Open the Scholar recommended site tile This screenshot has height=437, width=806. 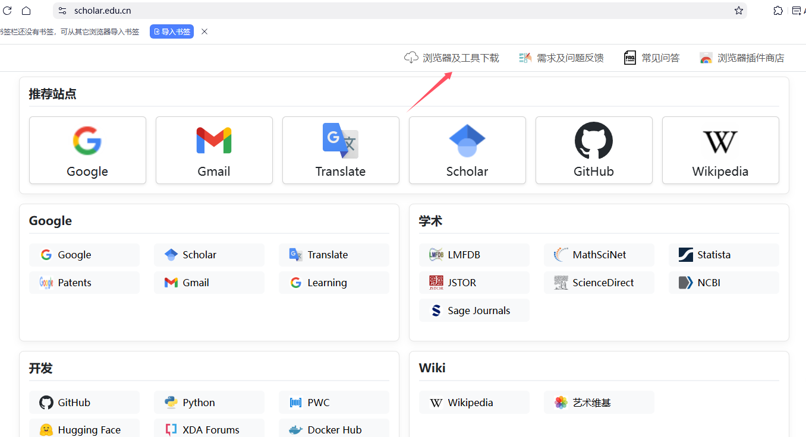(x=467, y=150)
